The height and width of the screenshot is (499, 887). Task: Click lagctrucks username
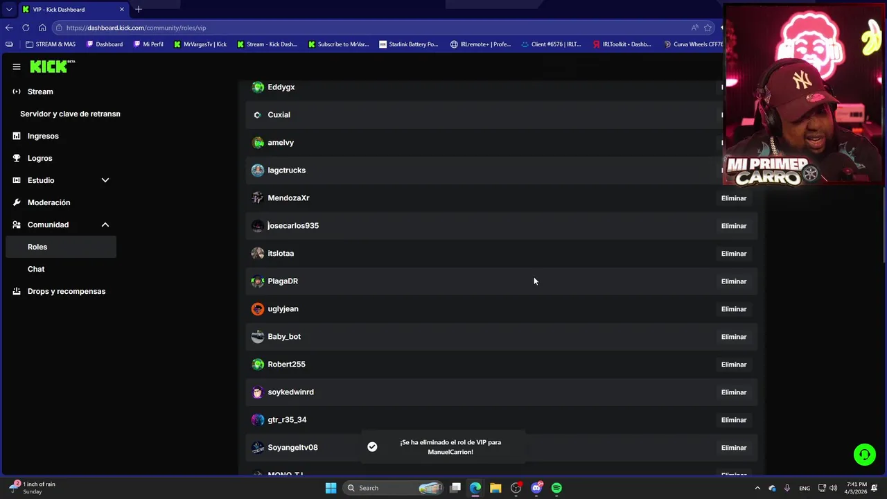pos(286,170)
